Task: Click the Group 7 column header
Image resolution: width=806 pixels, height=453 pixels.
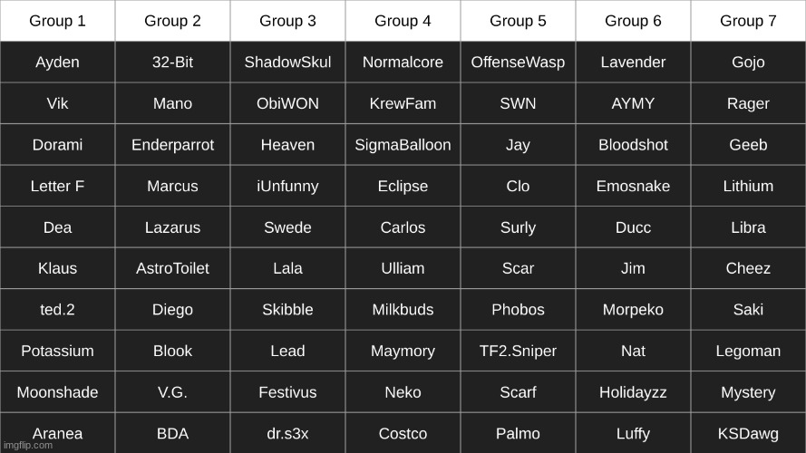Action: (748, 21)
